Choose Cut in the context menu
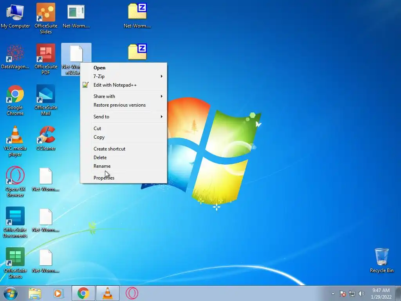 [123, 129]
